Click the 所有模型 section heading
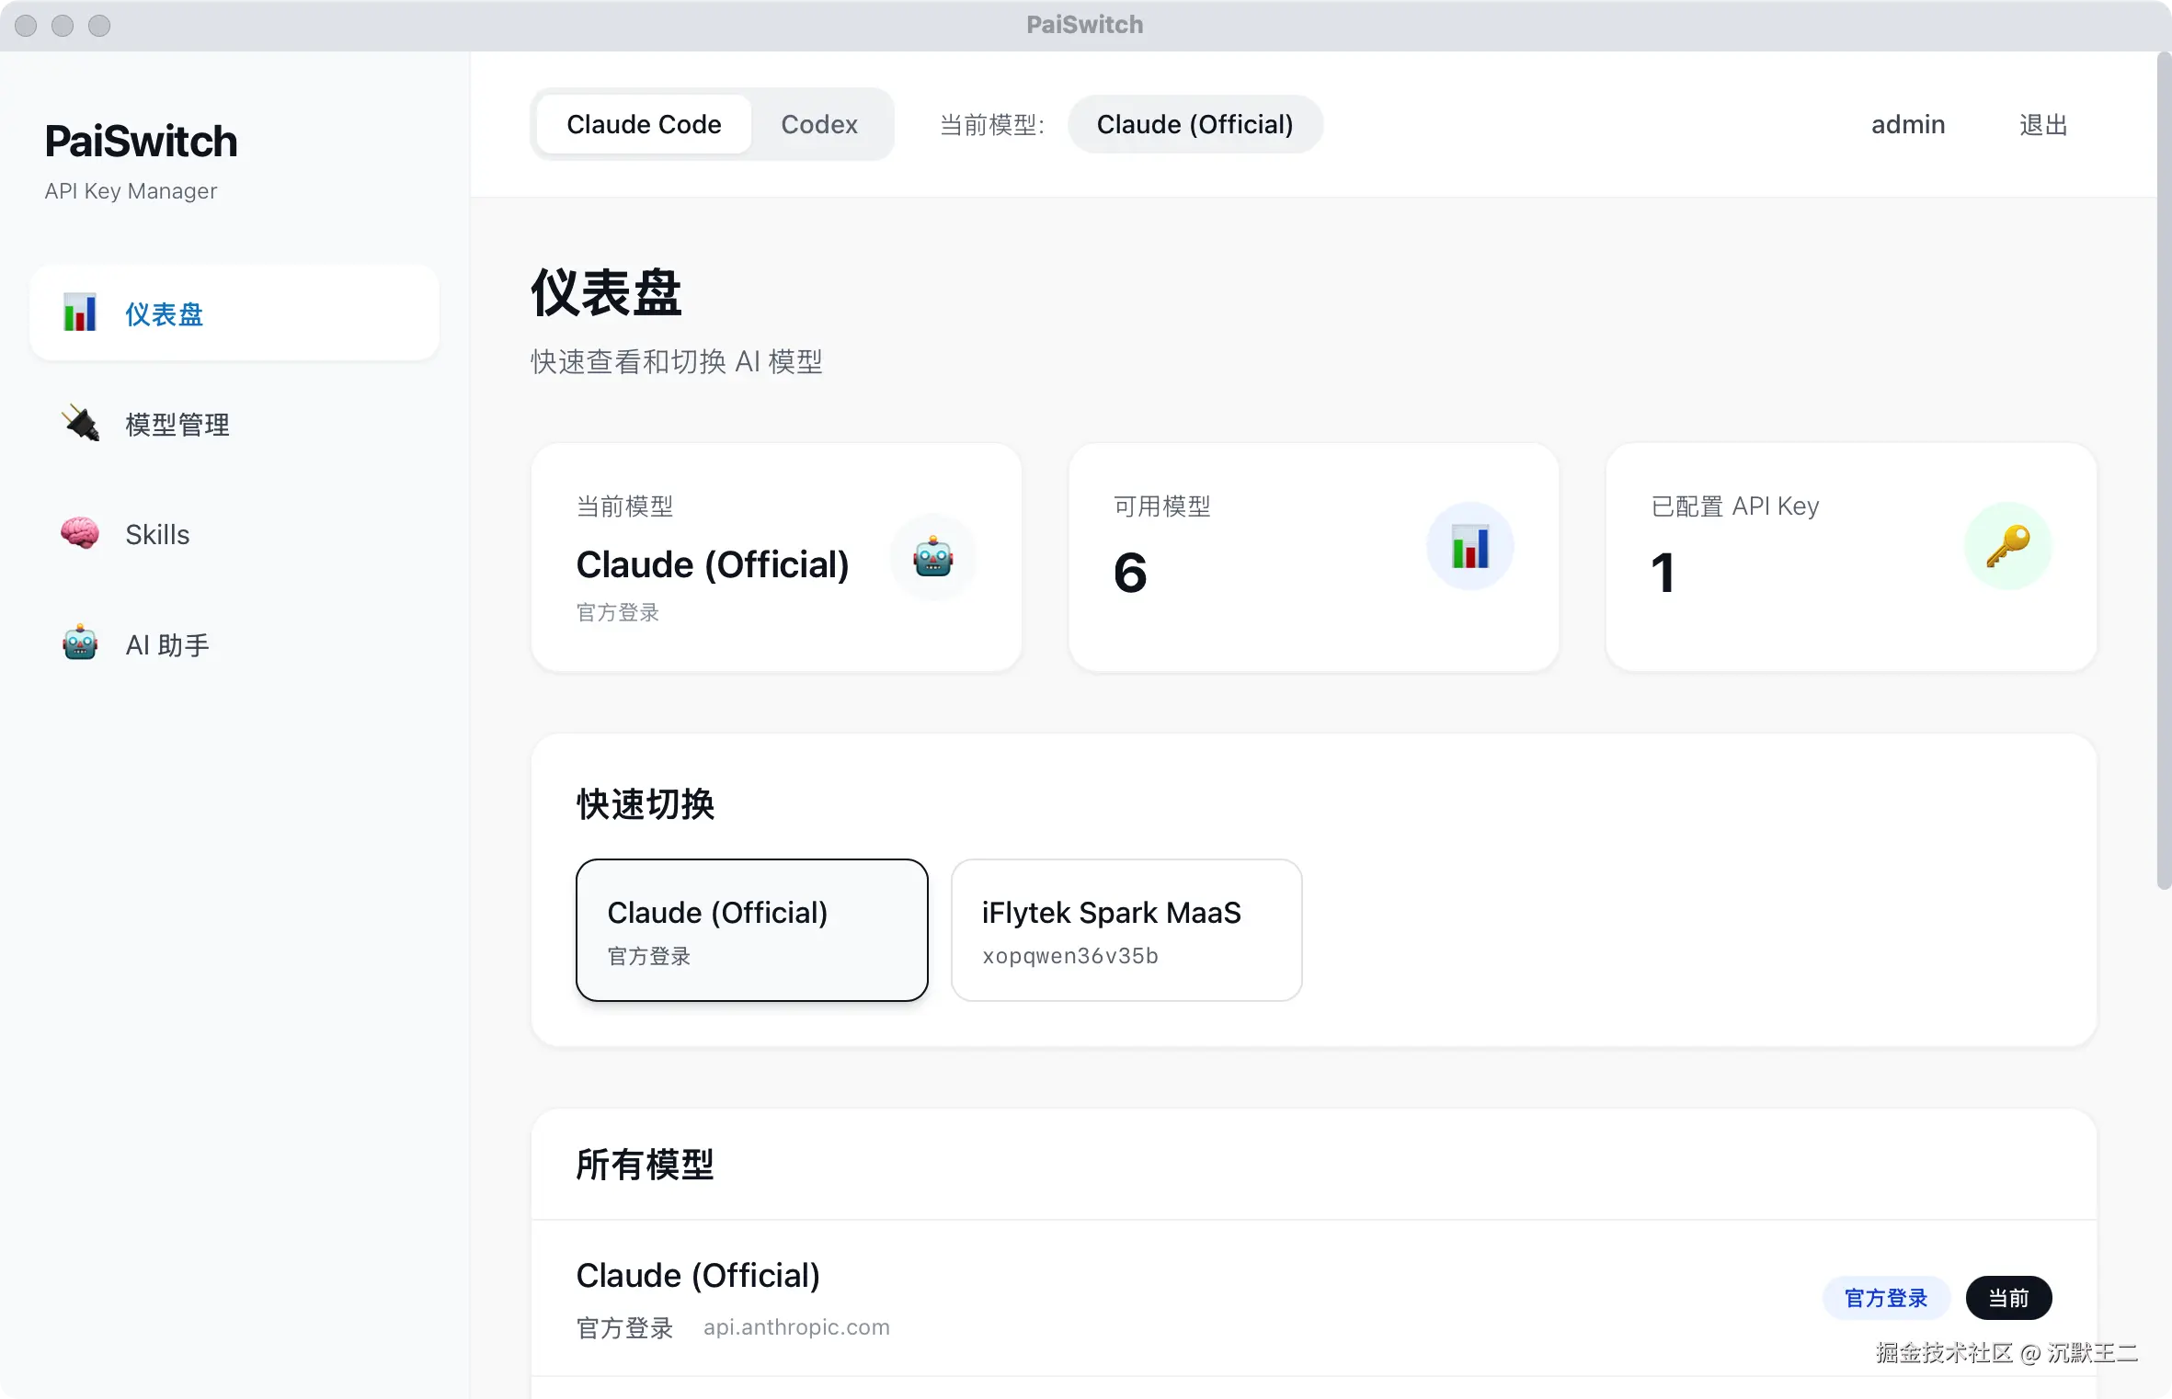 (x=645, y=1165)
